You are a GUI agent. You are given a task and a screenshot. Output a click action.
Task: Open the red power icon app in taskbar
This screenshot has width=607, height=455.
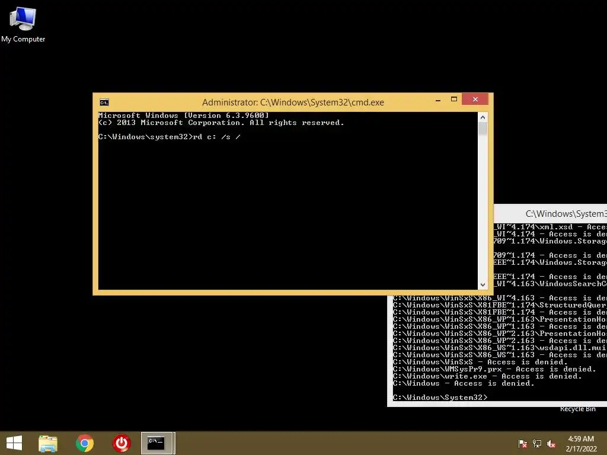click(122, 443)
